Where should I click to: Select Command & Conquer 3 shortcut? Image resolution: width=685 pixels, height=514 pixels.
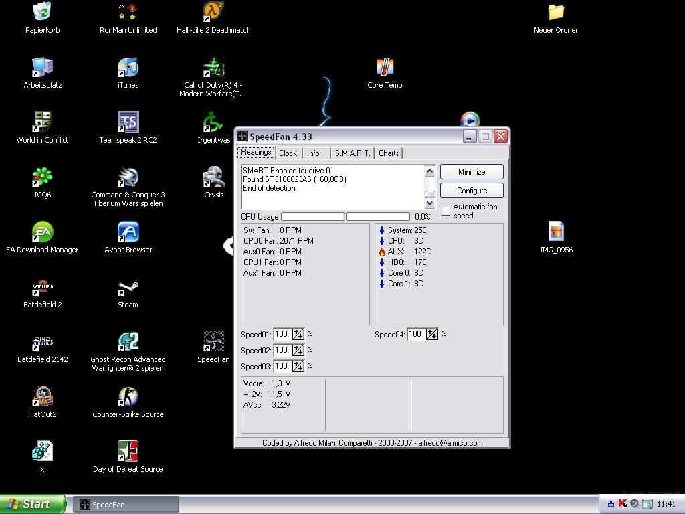coord(128,177)
